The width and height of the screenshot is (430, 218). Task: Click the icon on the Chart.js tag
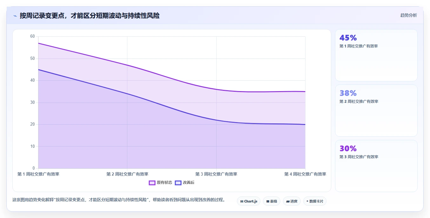(242, 201)
